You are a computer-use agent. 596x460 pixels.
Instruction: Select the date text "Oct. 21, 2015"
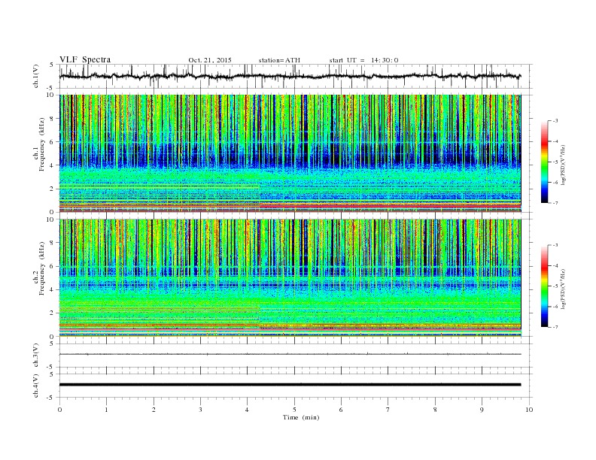(x=210, y=60)
